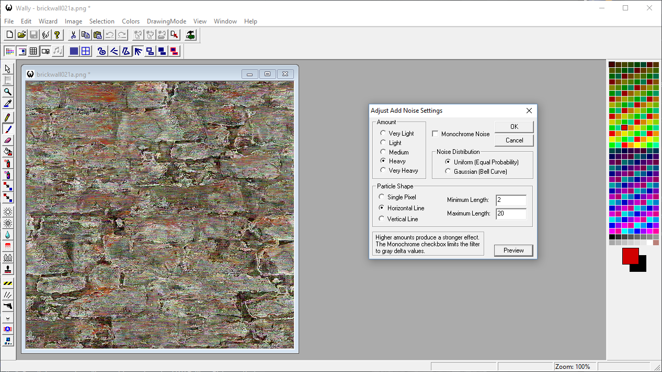
Task: Click the Maximum Length input field
Action: [510, 214]
